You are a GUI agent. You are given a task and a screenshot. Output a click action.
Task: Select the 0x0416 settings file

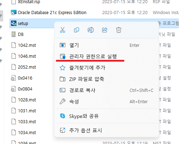pos(25,78)
